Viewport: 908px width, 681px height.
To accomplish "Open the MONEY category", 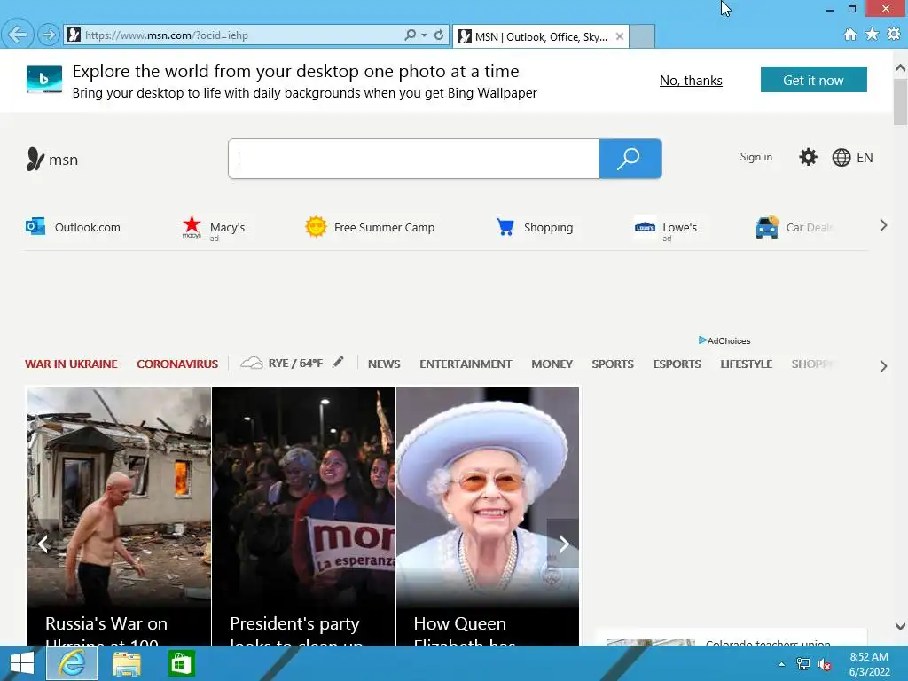I will click(x=552, y=364).
